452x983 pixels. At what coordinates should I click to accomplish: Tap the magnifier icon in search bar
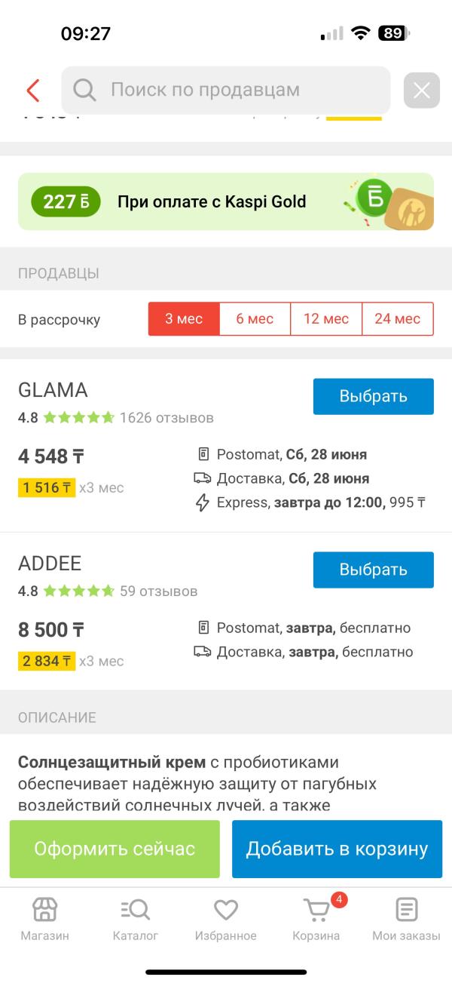[x=84, y=91]
